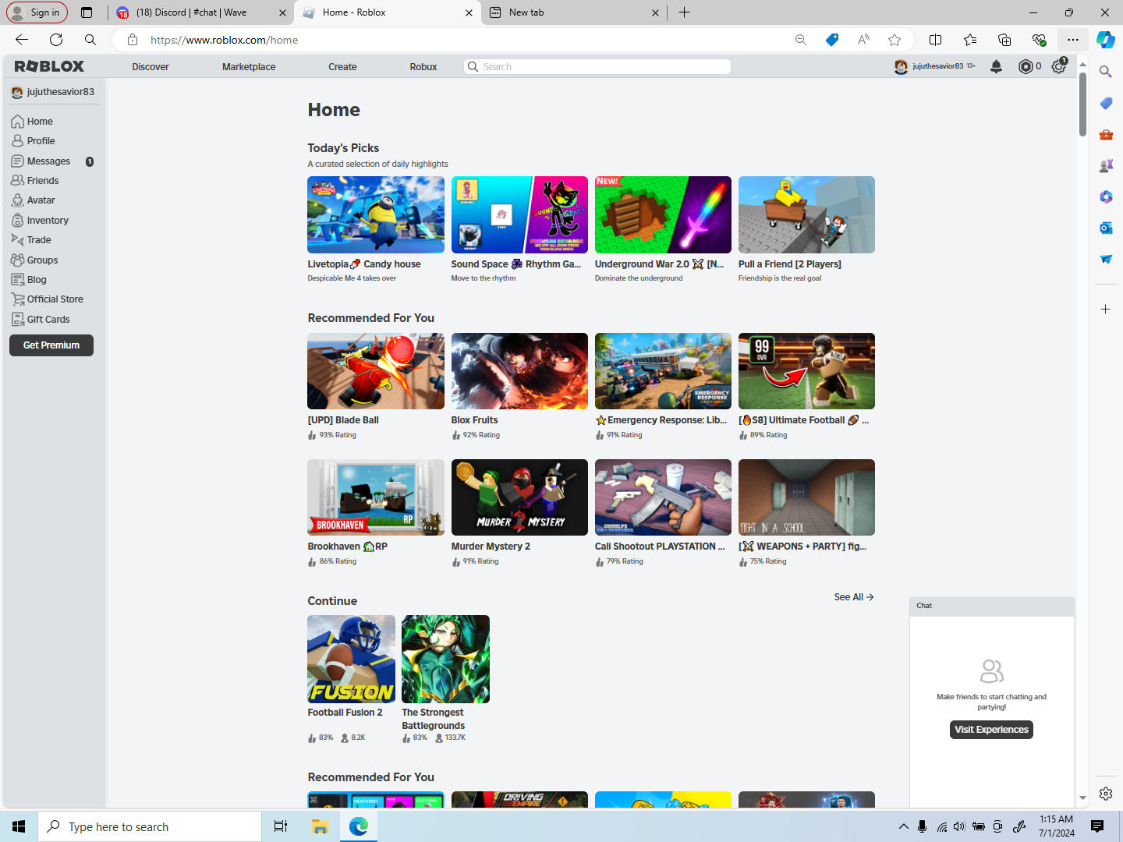The width and height of the screenshot is (1123, 842).
Task: Switch to the Discord #chat browser tab
Action: (200, 12)
